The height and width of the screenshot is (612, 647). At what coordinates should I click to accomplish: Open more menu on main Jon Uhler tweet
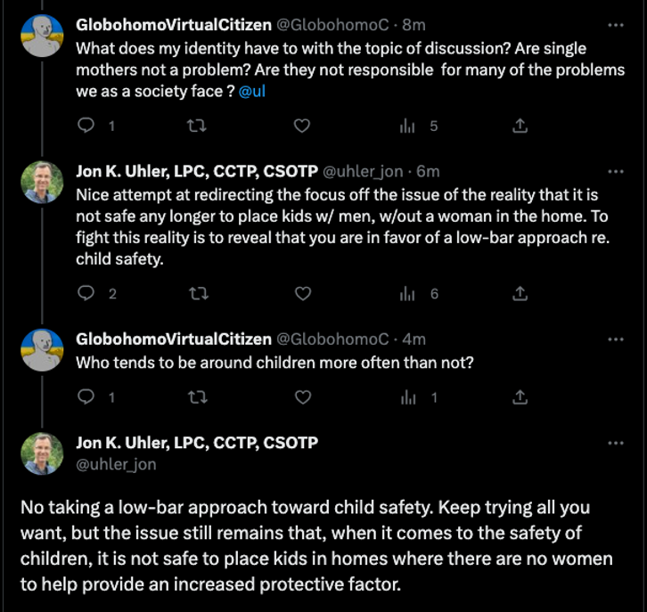pos(615,444)
